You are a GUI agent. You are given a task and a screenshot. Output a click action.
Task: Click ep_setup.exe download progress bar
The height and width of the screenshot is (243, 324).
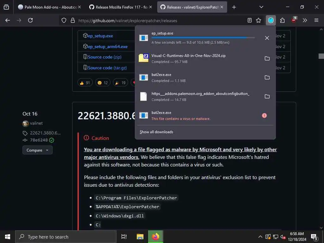tap(203, 38)
